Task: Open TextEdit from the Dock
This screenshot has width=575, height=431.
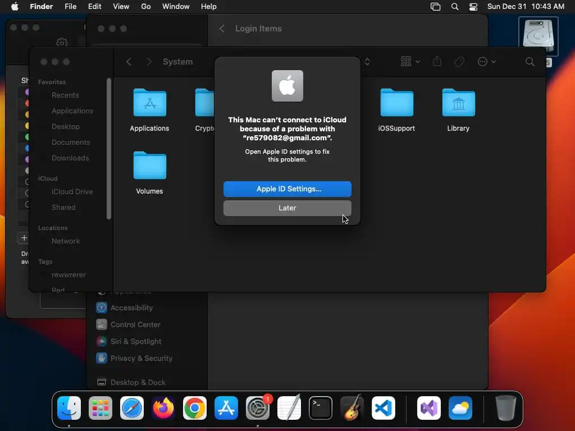Action: 289,408
